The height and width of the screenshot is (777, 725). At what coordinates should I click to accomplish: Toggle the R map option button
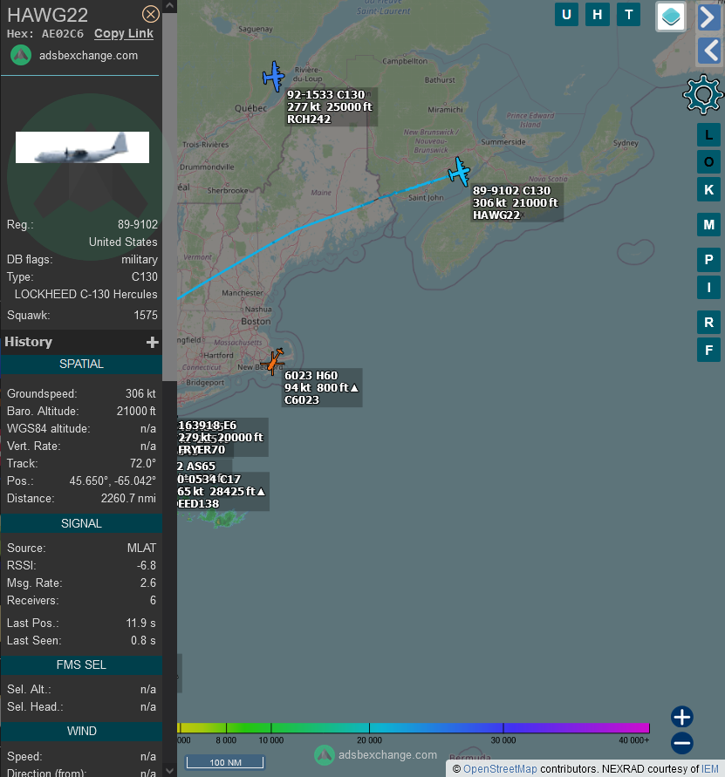click(708, 323)
